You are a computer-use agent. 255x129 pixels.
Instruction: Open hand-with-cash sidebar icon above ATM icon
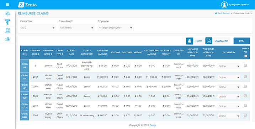pos(7,13)
